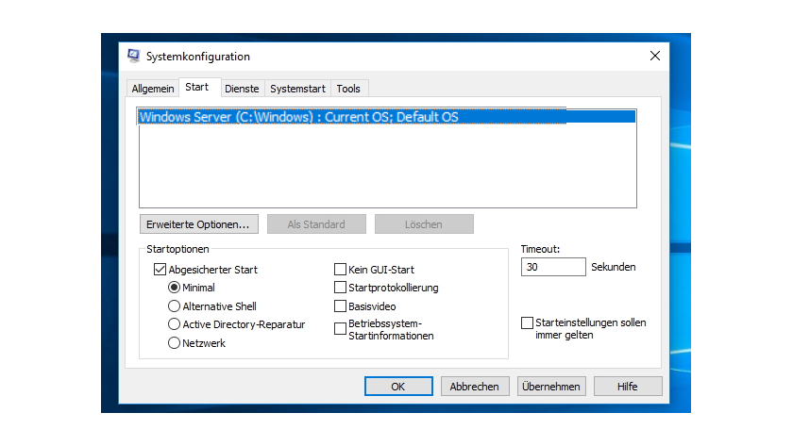
Task: Apply changes with Übernehmen
Action: (x=551, y=387)
